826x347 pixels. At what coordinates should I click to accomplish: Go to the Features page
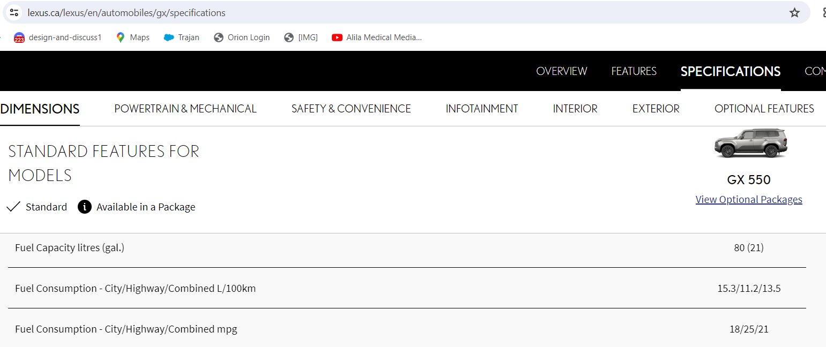pos(634,71)
